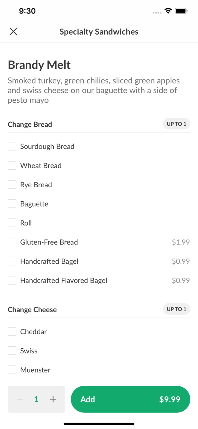Screen dimensions: 198x429
Task: Select Wheat Bread as the bread
Action: (12, 165)
